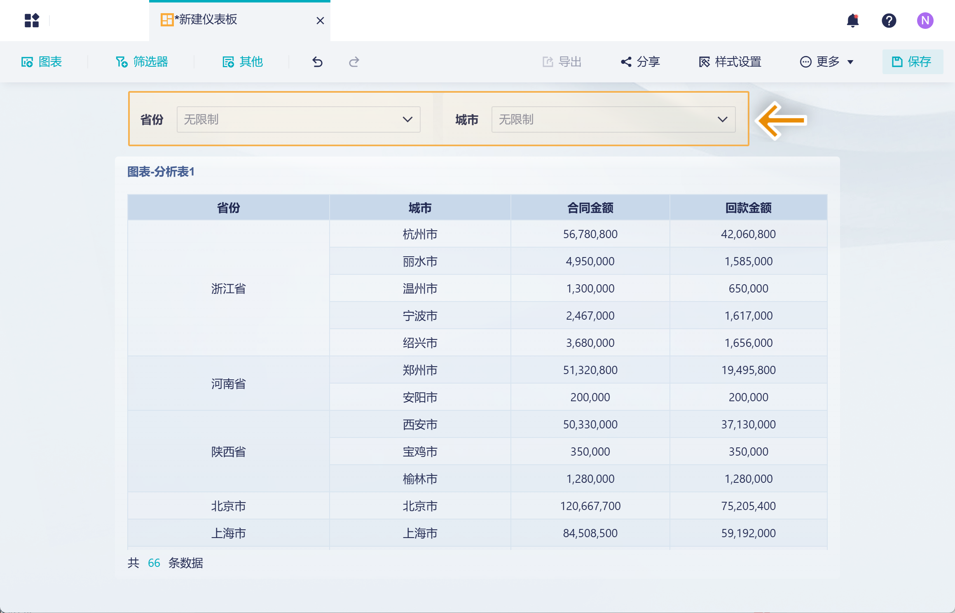The image size is (955, 613).
Task: Select the 郑州市 city cell
Action: [x=420, y=370]
